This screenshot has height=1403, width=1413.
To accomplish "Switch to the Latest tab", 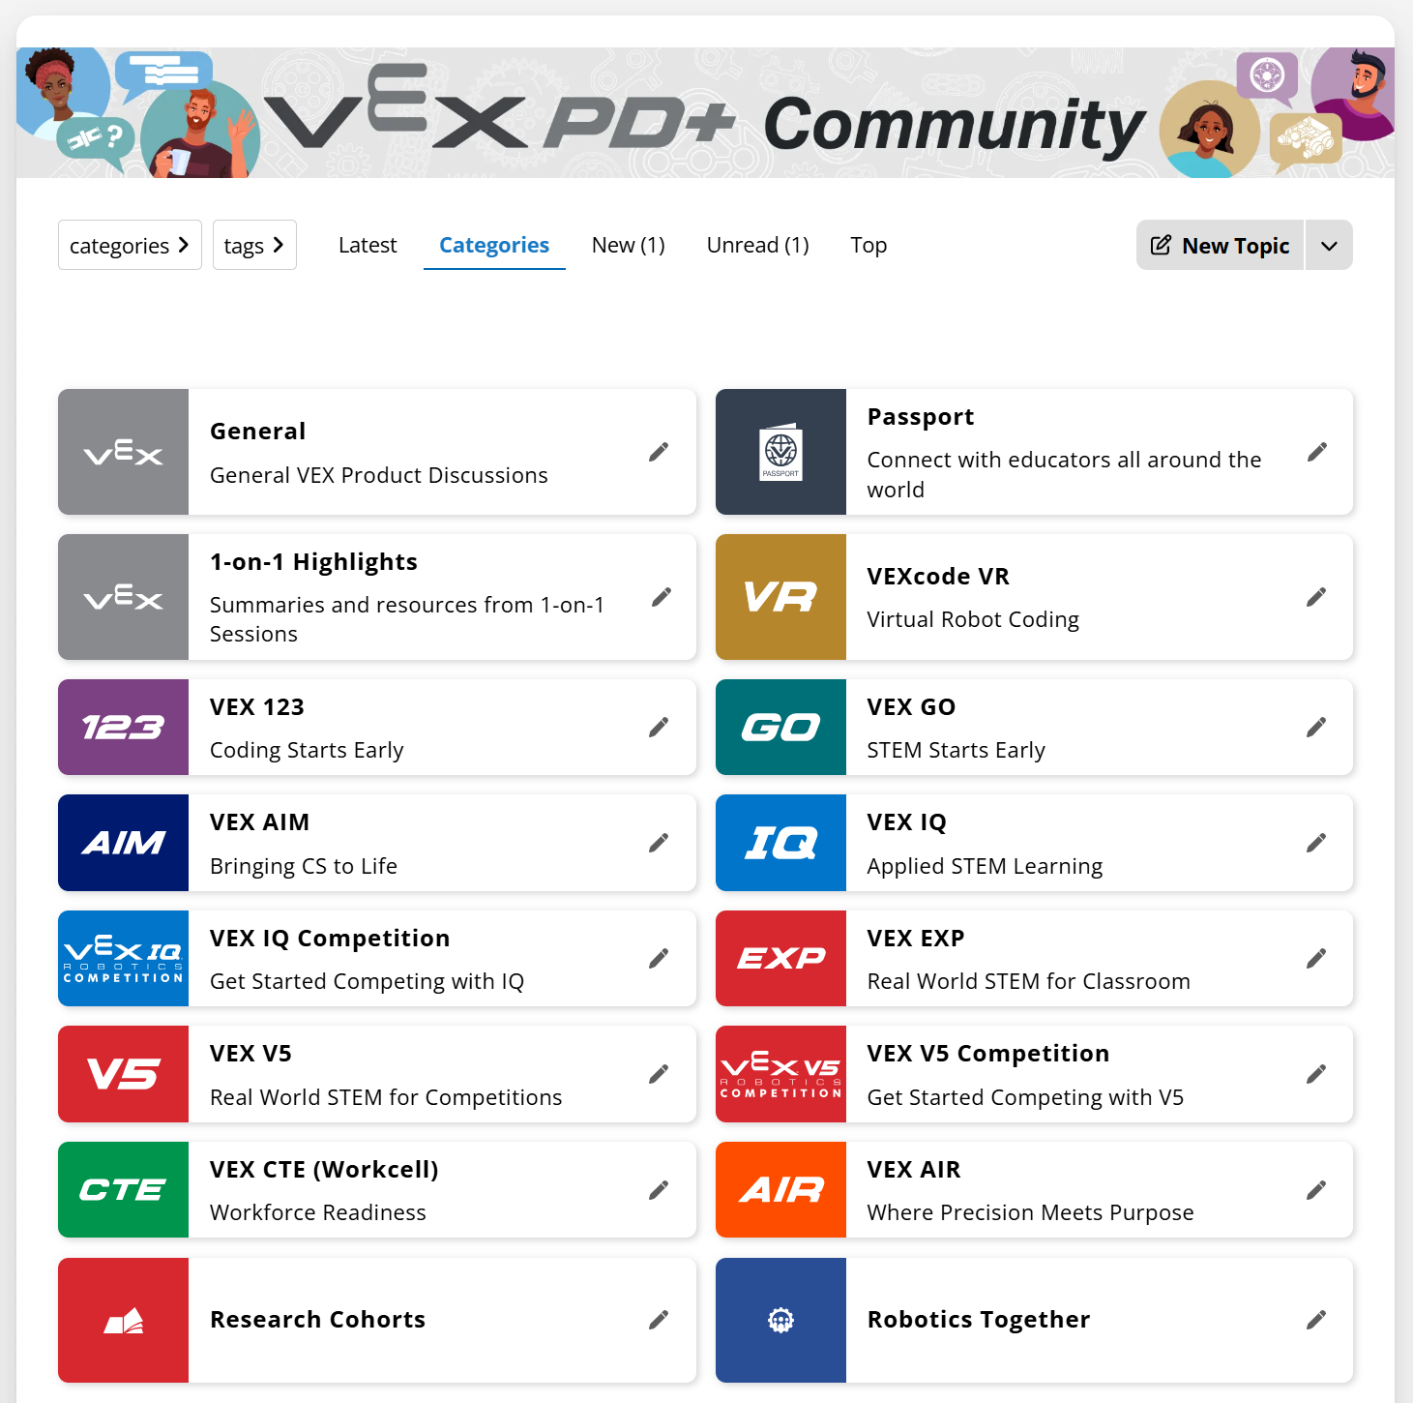I will pos(368,245).
